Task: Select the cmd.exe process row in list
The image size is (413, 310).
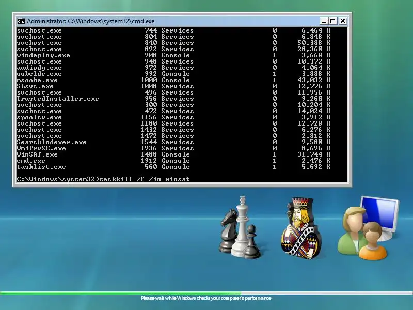Action: (x=173, y=161)
